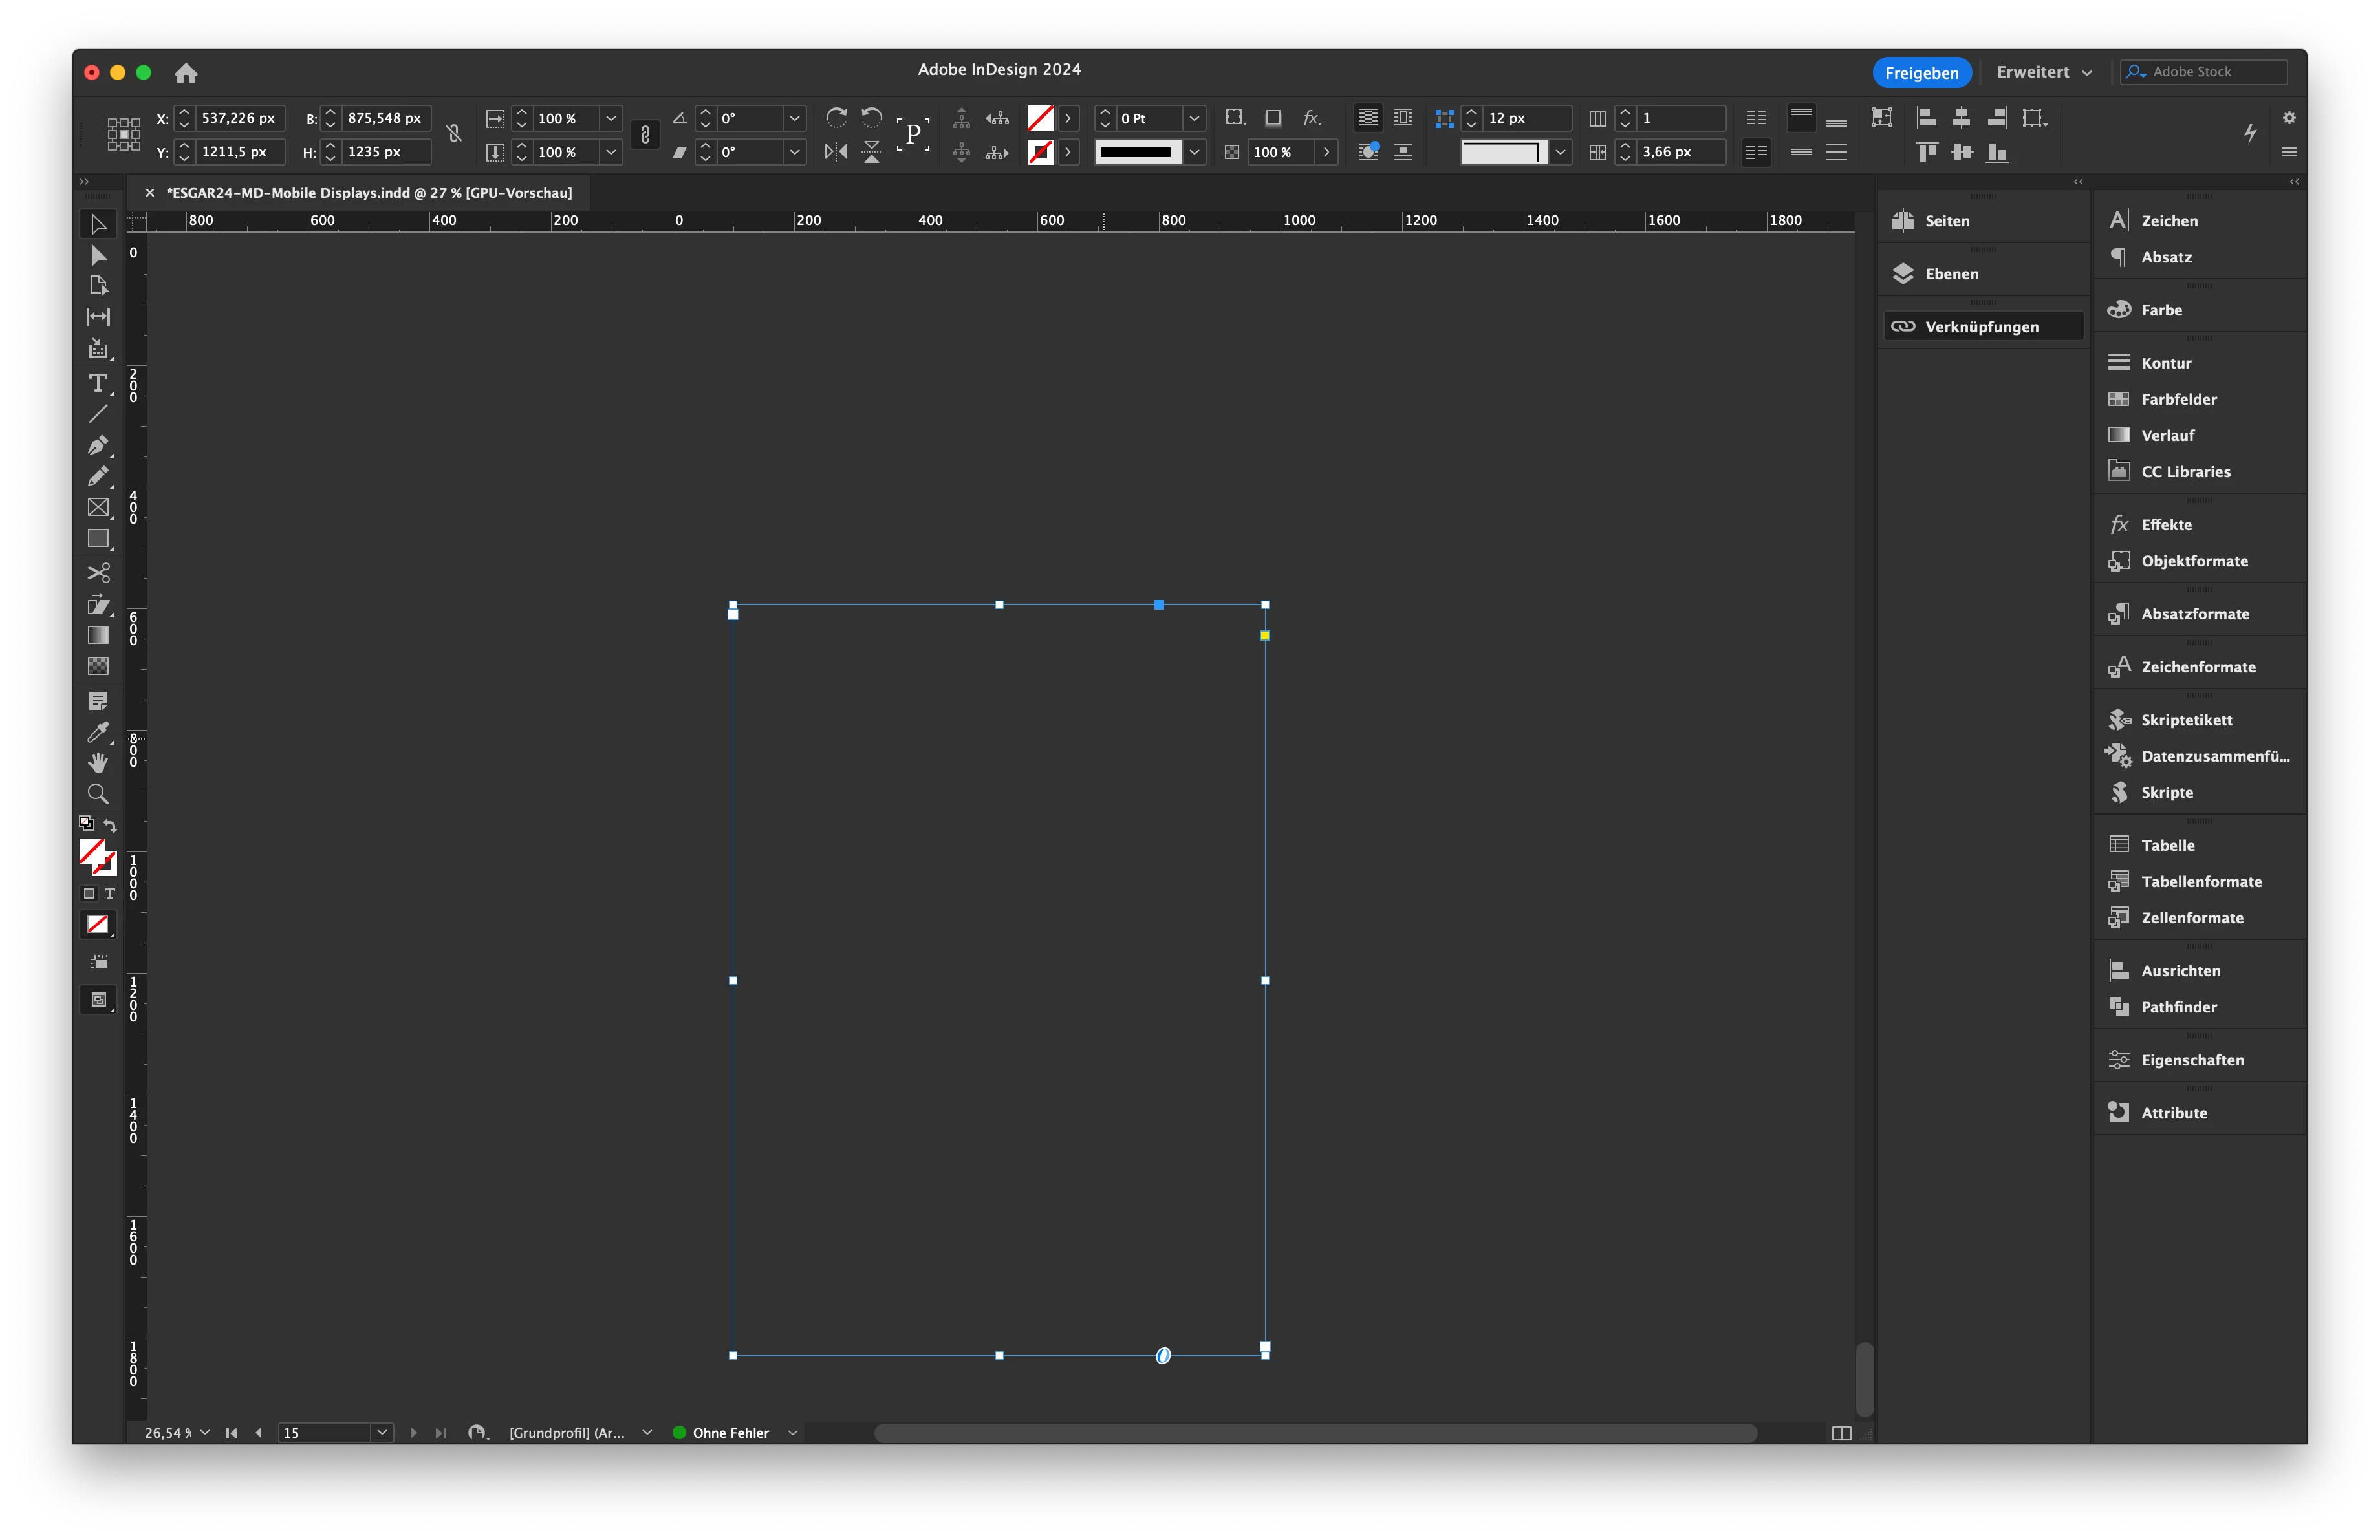Viewport: 2380px width, 1540px height.
Task: Select the Scissors tool
Action: point(98,573)
